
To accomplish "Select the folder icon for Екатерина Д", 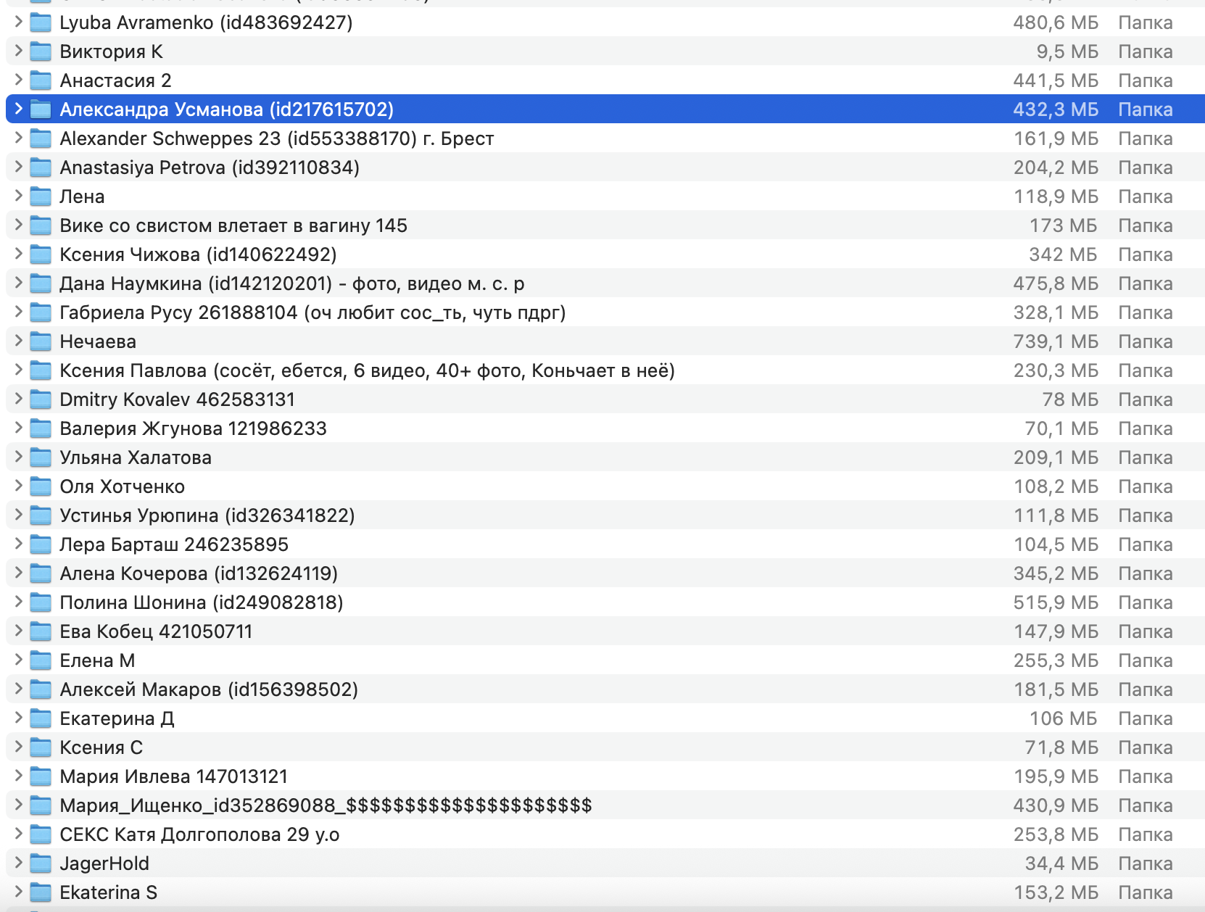I will pyautogui.click(x=41, y=718).
